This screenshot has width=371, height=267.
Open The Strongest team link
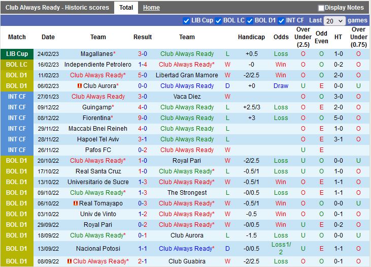coord(187,193)
